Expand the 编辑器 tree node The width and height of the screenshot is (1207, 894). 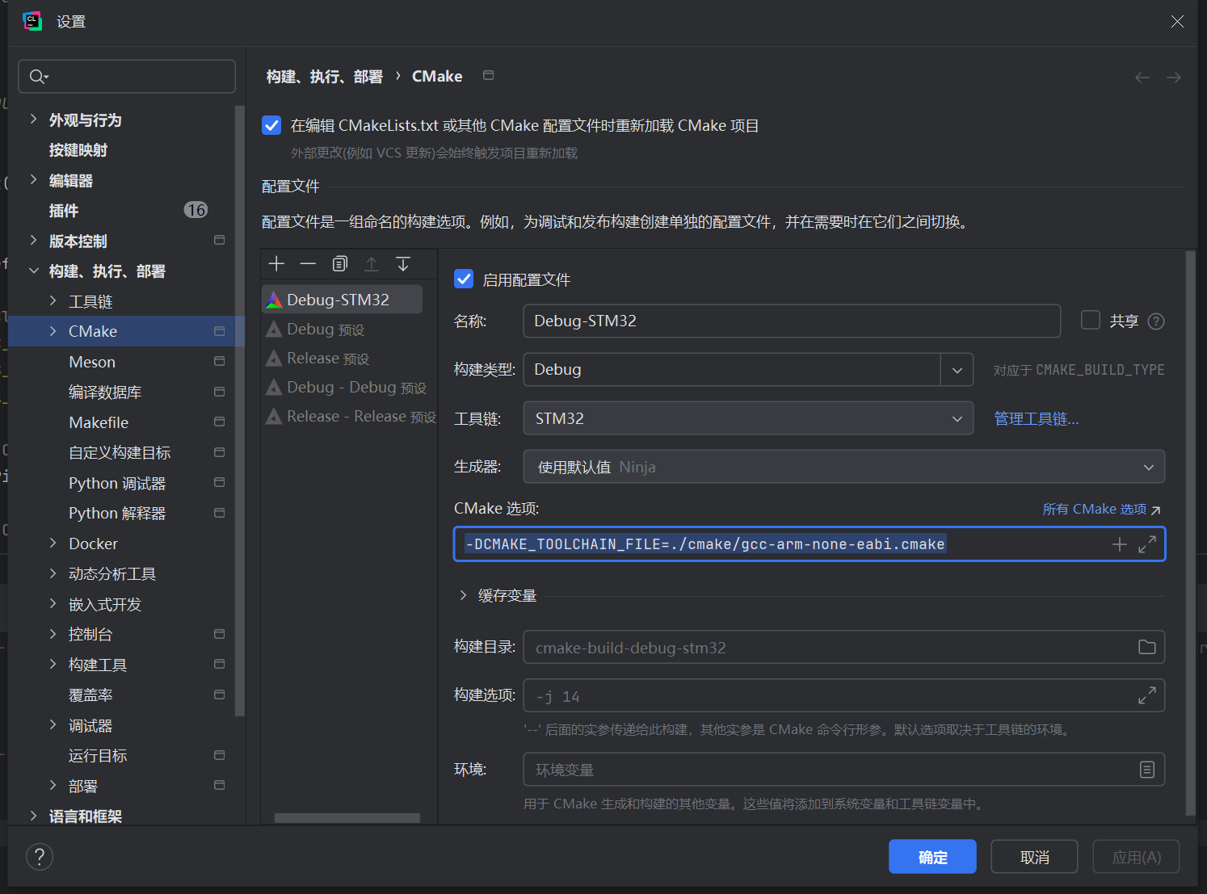click(33, 180)
